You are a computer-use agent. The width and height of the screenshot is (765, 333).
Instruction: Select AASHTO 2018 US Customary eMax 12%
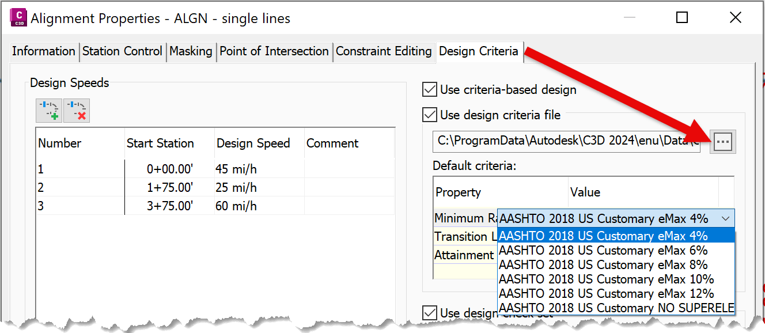(616, 293)
